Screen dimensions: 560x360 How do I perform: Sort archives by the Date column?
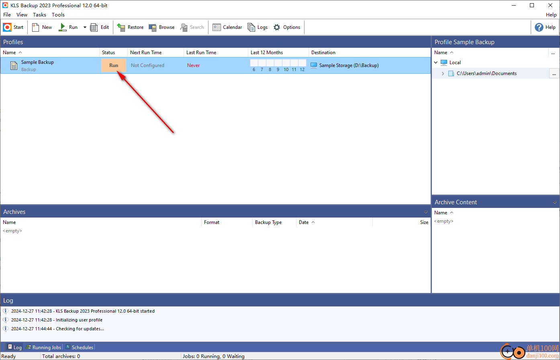pyautogui.click(x=334, y=222)
